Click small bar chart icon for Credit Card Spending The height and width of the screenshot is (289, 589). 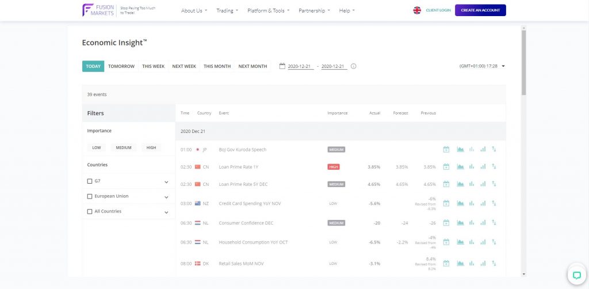point(472,203)
